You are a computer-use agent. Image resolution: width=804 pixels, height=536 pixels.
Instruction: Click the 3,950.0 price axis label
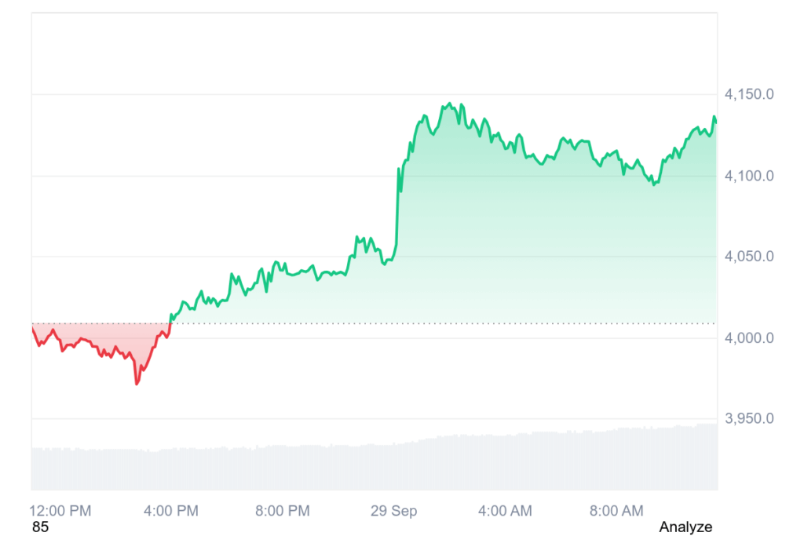[x=749, y=419]
